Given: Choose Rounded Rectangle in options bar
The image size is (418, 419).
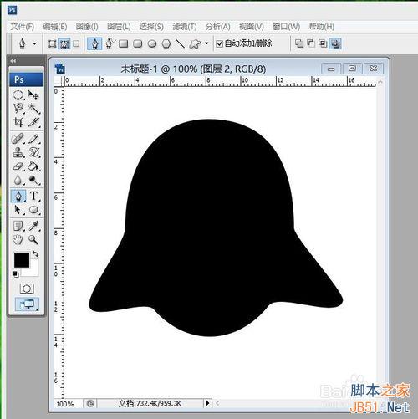Looking at the screenshot, I should [x=138, y=43].
